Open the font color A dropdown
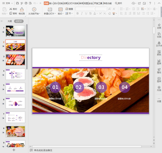Viewport: 162px width, 153px height. coord(97,13)
